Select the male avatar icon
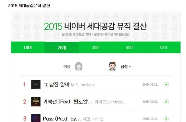 point(112,66)
